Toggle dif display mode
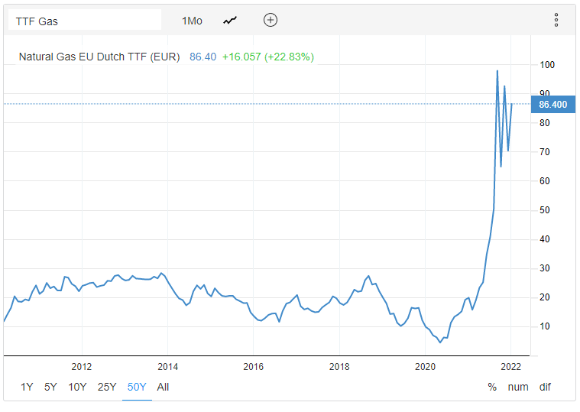 pyautogui.click(x=545, y=387)
